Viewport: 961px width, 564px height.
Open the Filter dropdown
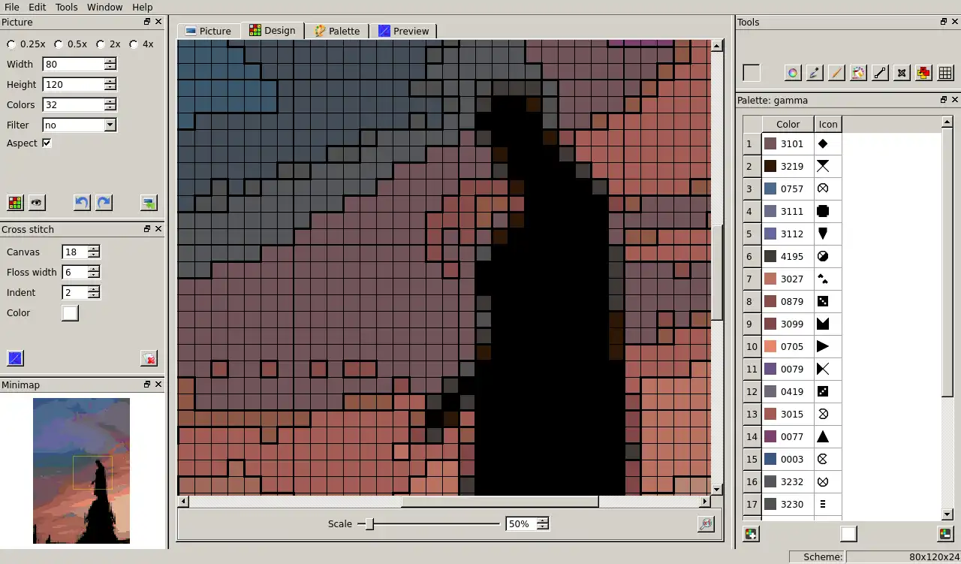click(x=110, y=125)
